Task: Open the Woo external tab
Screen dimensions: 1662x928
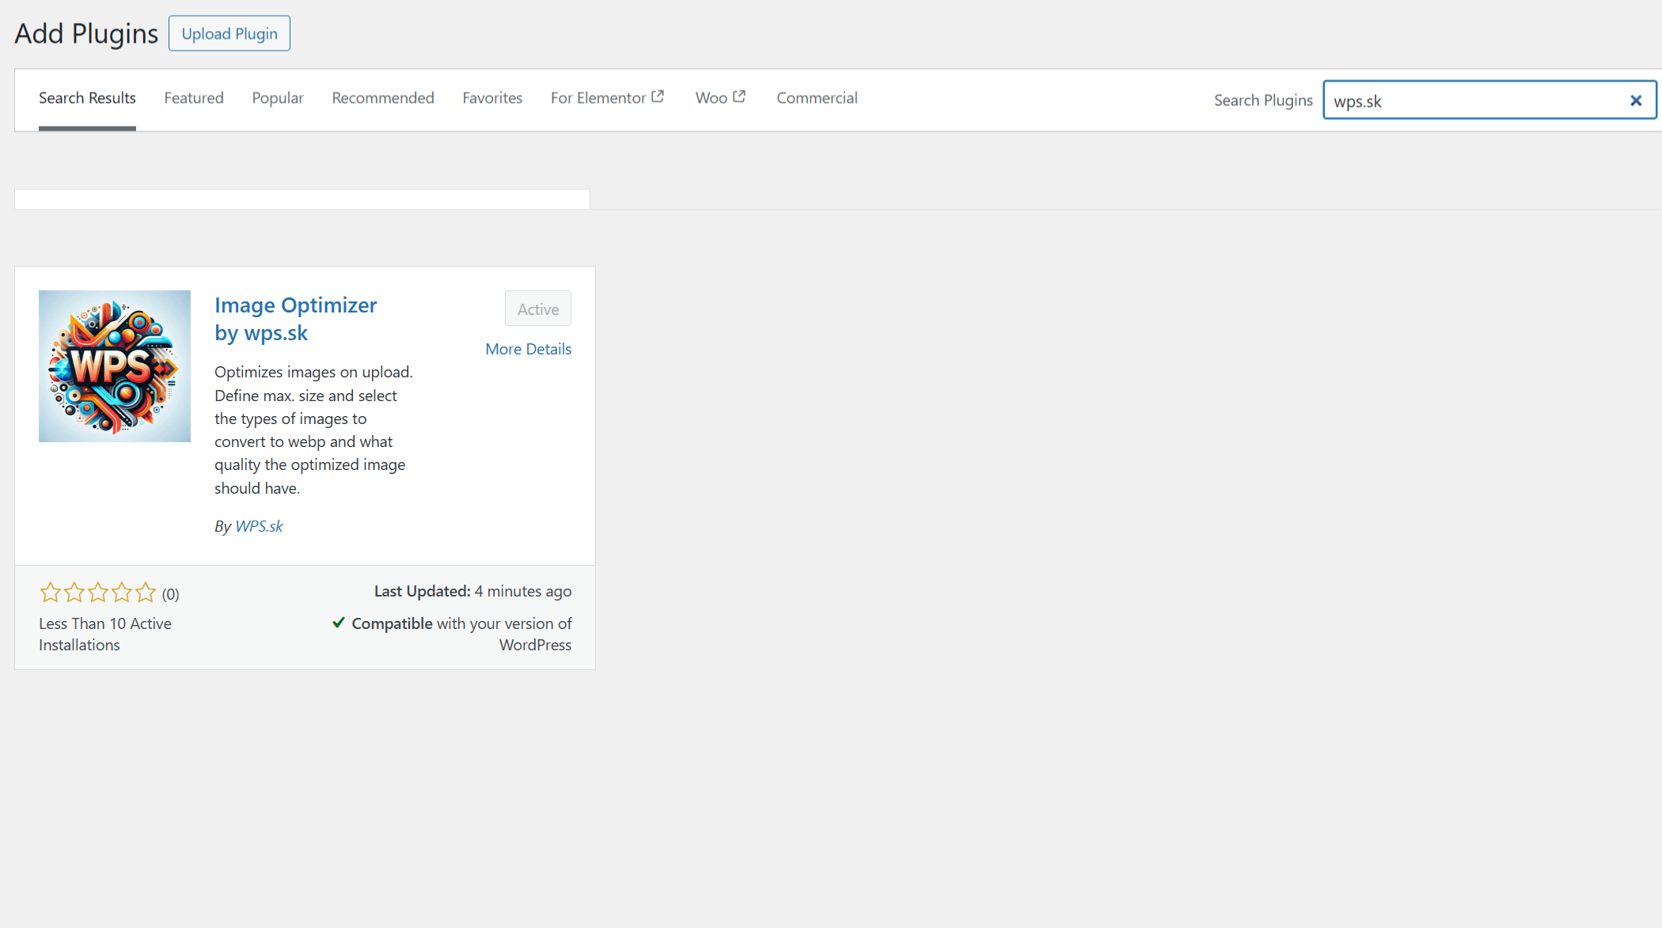Action: (720, 98)
